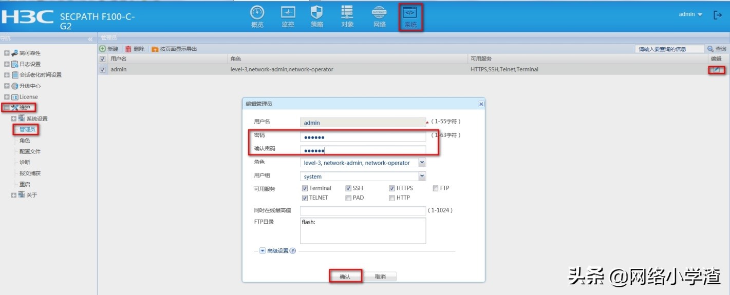Select 管理员 in the navigation tree

tap(28, 129)
